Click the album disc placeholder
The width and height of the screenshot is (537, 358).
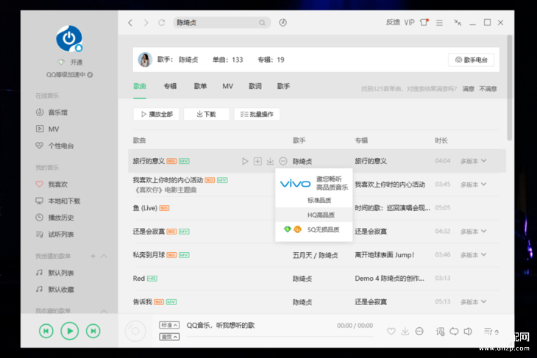click(135, 331)
